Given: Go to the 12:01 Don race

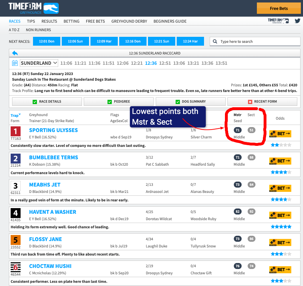Looking at the screenshot, I should [46, 41].
